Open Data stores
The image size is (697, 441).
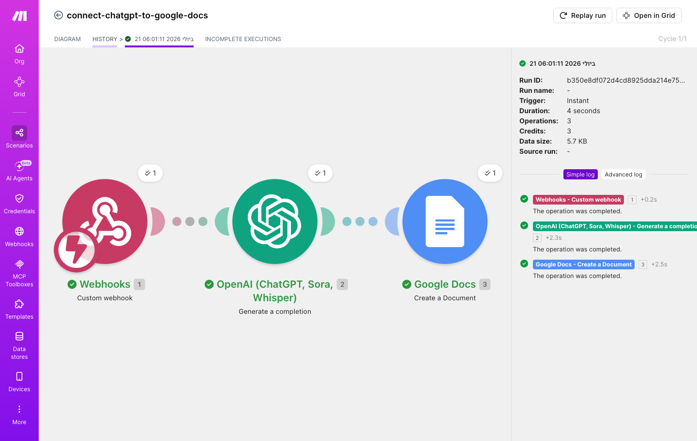(x=19, y=345)
